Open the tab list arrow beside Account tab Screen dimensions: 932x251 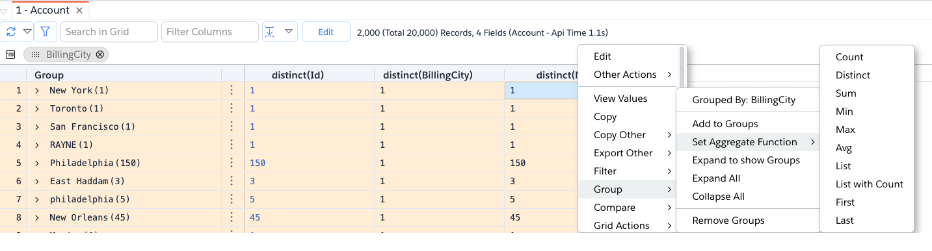pyautogui.click(x=5, y=11)
